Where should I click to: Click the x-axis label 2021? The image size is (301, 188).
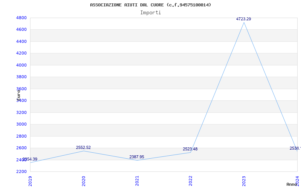click(137, 181)
